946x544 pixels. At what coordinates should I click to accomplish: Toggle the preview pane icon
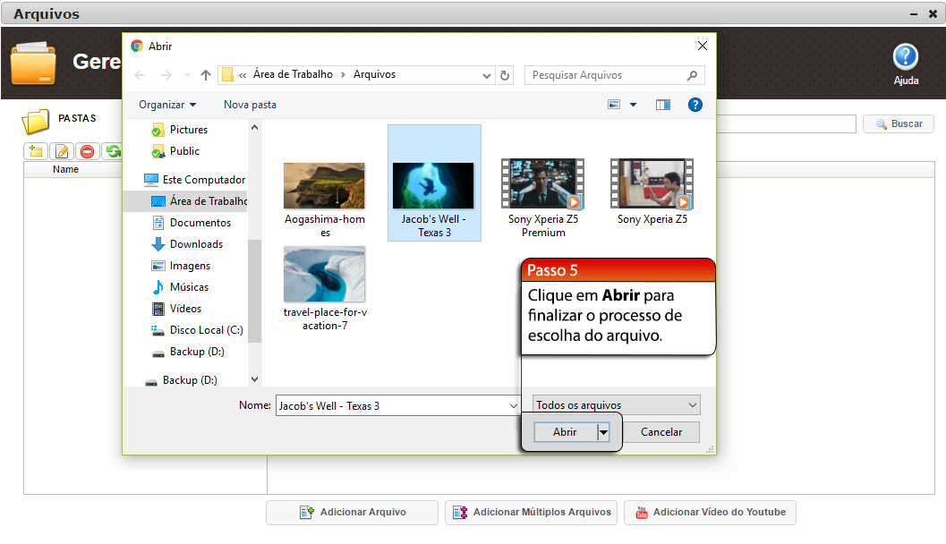tap(662, 105)
